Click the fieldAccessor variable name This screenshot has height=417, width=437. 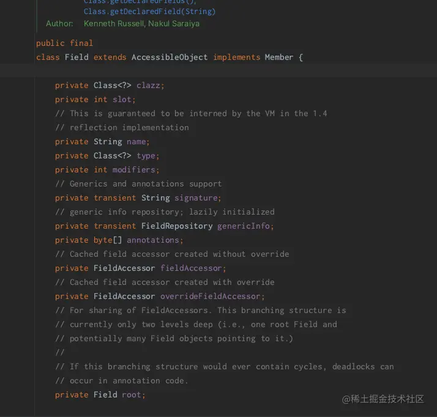[x=192, y=268]
